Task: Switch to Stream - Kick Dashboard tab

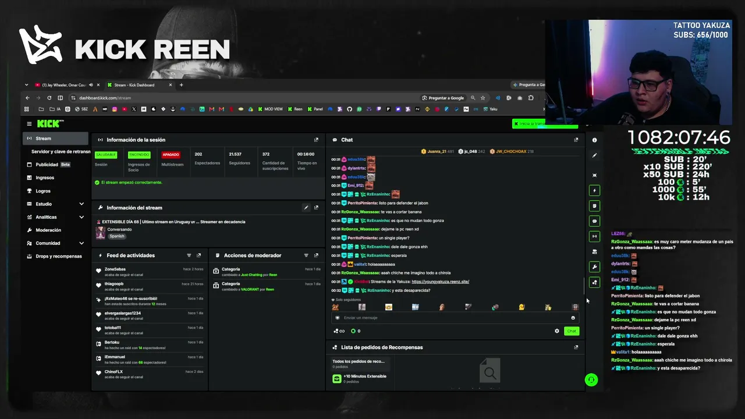Action: click(140, 85)
